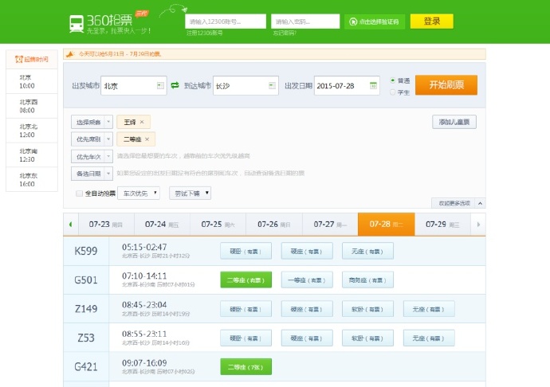Open the departure date calendar icon
550x387 pixels.
(372, 85)
